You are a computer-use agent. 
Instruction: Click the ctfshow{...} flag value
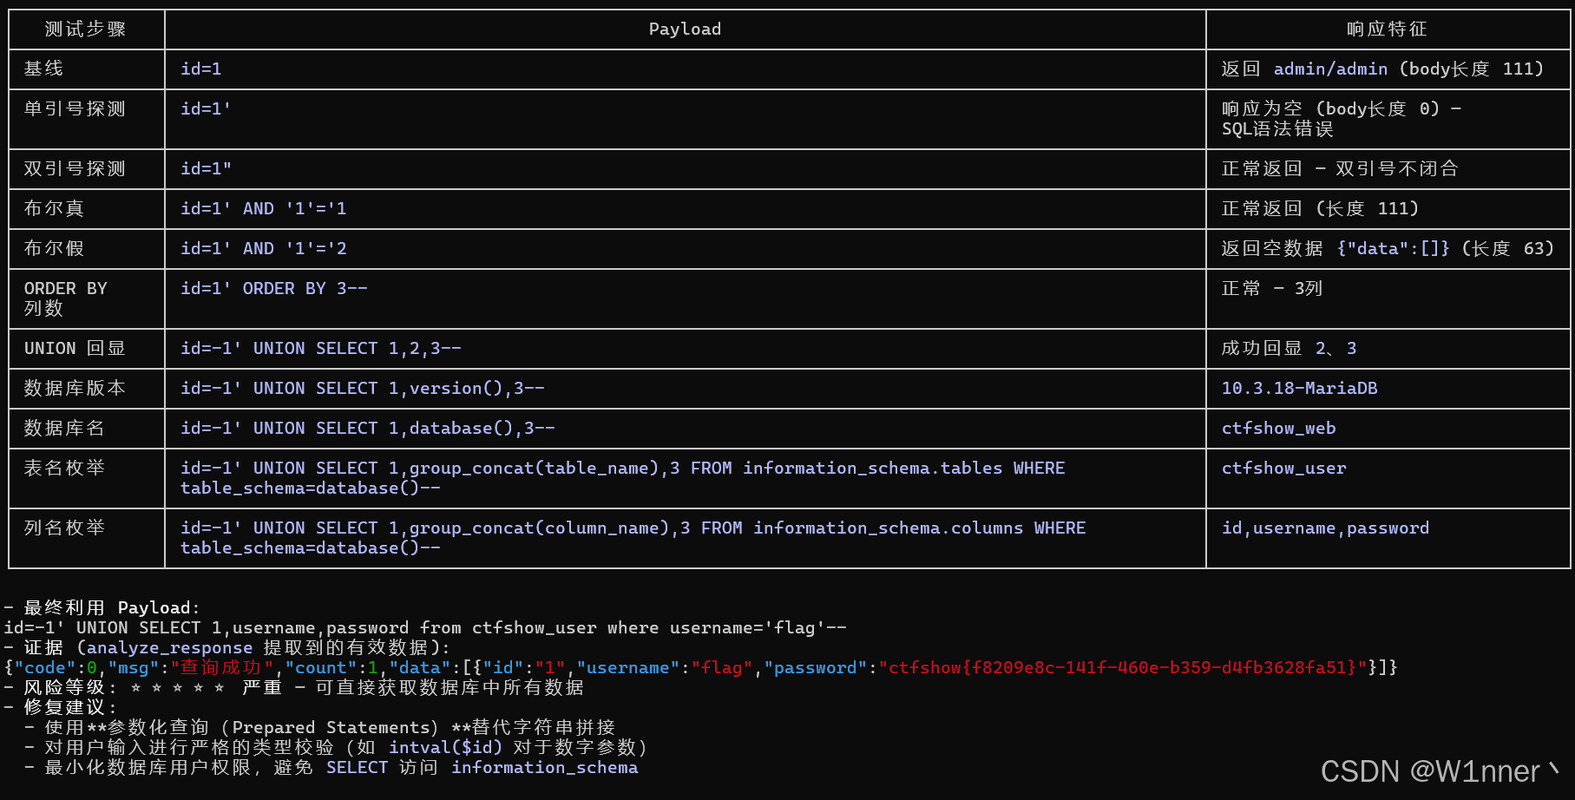click(x=1123, y=668)
